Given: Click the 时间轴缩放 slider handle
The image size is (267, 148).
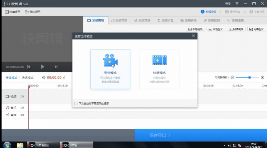Looking at the screenshot, I should tap(249, 77).
